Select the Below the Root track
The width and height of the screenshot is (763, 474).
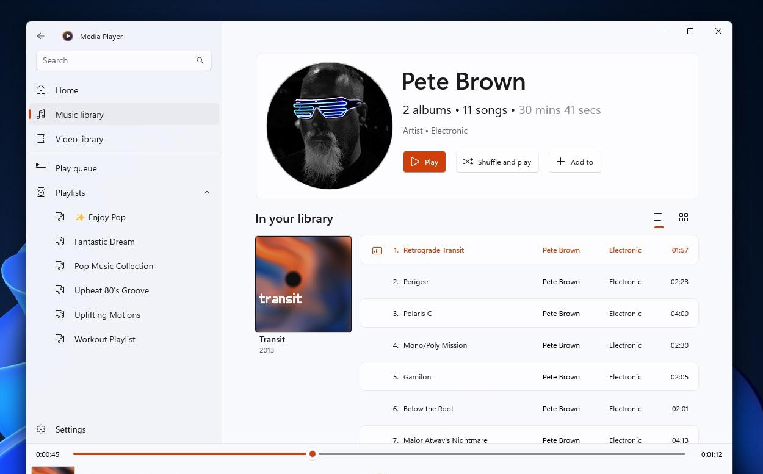529,409
